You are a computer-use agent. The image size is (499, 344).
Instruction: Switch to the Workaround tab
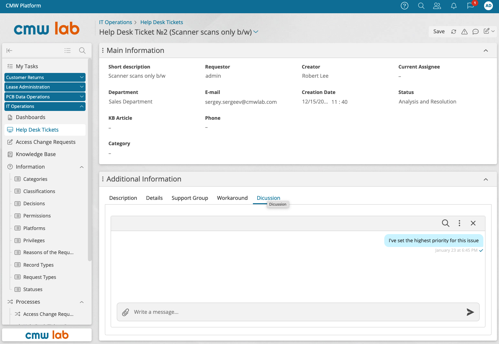(x=233, y=198)
